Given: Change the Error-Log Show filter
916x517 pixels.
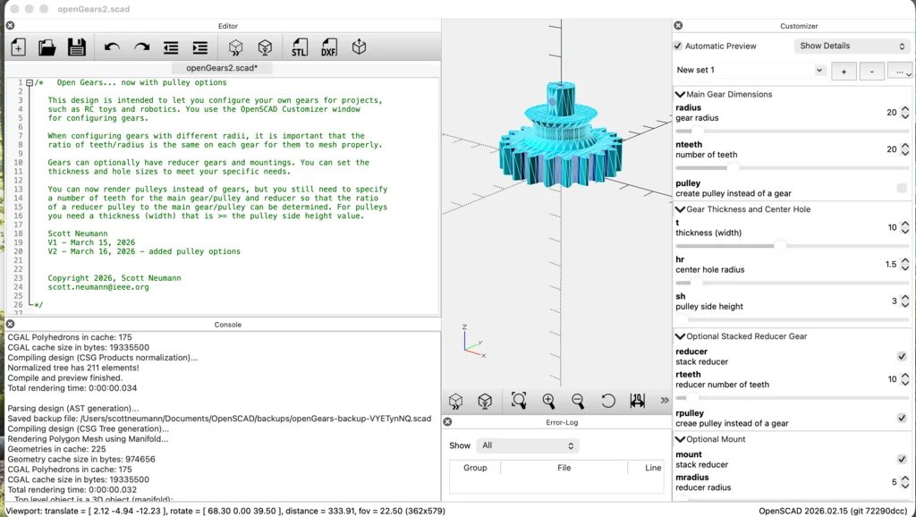Looking at the screenshot, I should [527, 445].
